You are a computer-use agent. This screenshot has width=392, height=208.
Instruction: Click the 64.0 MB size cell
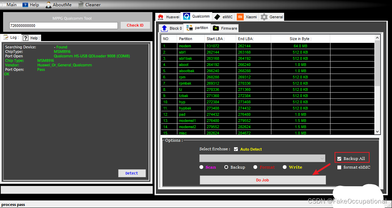[300, 46]
